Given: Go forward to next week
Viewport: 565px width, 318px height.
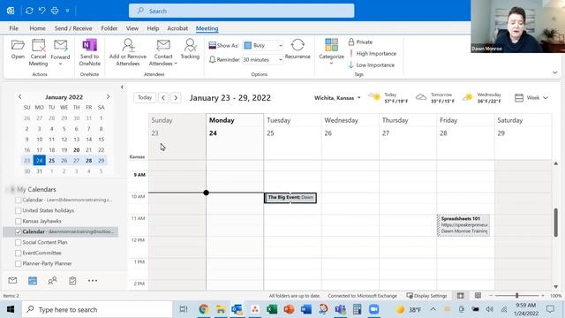Looking at the screenshot, I should coord(176,98).
